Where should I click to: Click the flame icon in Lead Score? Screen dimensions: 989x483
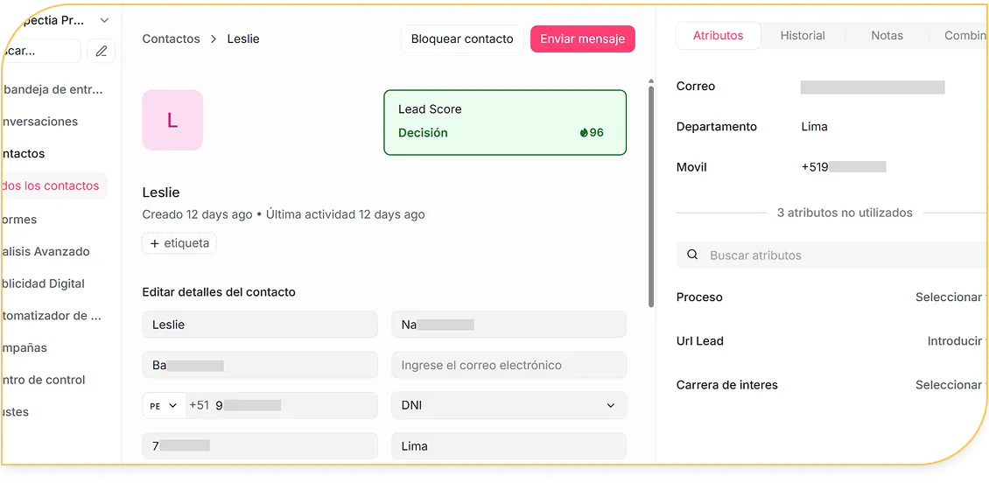click(584, 133)
